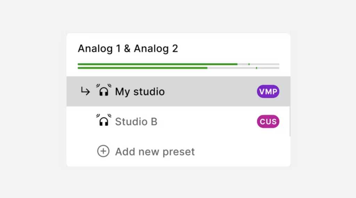Click the routing arrow icon before My studio
The width and height of the screenshot is (356, 198).
85,92
